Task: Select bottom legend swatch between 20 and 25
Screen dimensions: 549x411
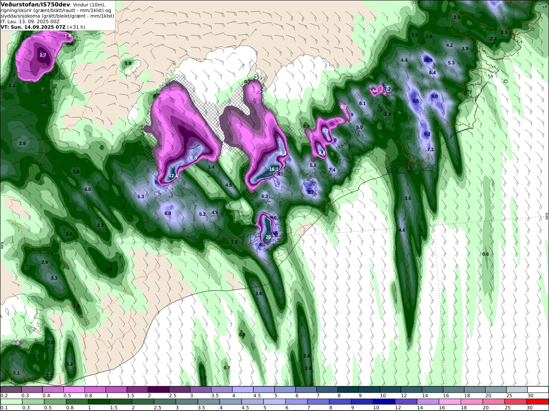Action: tap(494, 402)
